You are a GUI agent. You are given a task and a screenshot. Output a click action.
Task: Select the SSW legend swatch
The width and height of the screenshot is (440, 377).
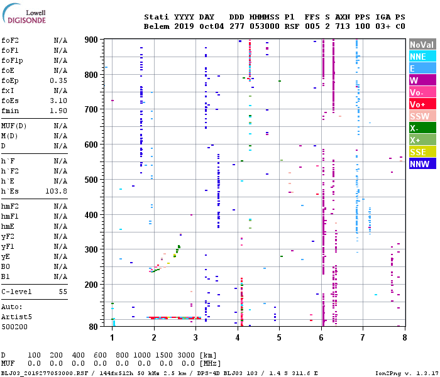click(422, 116)
